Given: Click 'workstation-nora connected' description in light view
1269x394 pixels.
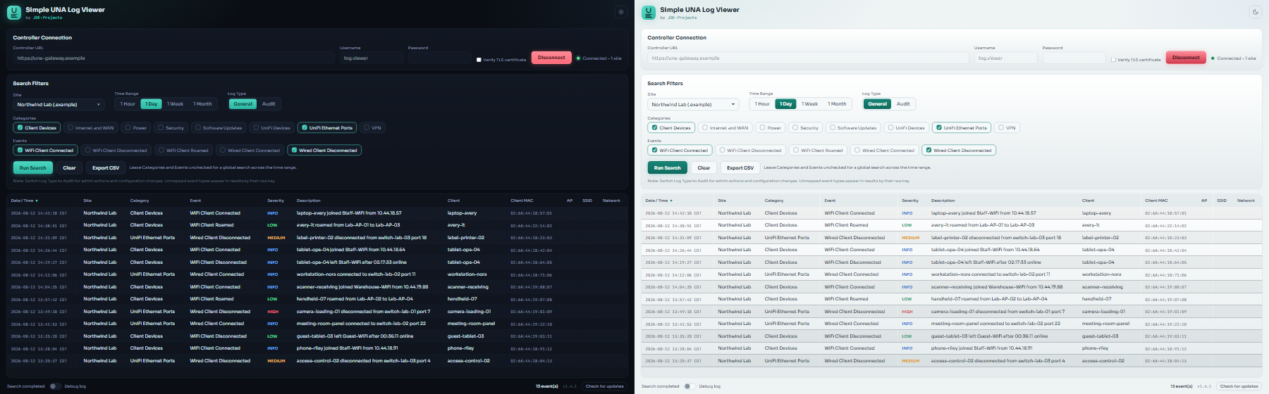Looking at the screenshot, I should (x=991, y=274).
